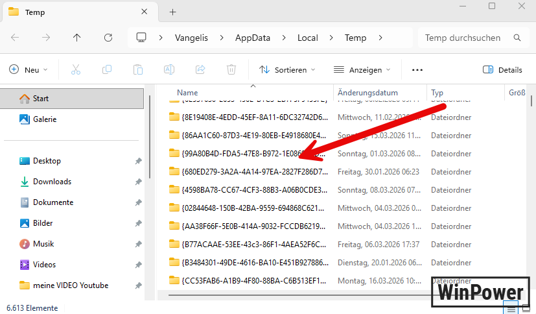
Task: Select folder {86AA1C60-87D3-4E19-80EB-E4918680E4...
Action: (x=253, y=136)
